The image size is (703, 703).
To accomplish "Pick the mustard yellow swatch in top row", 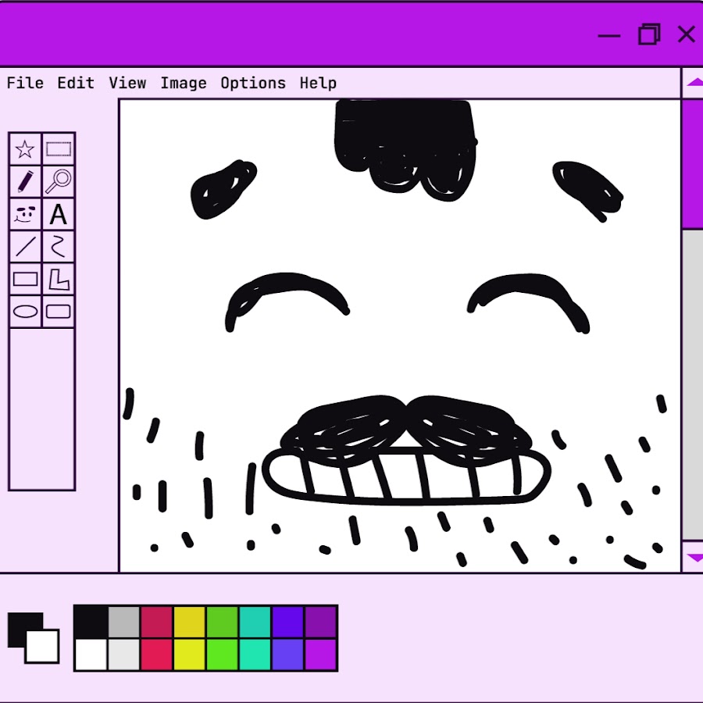I will tap(189, 622).
